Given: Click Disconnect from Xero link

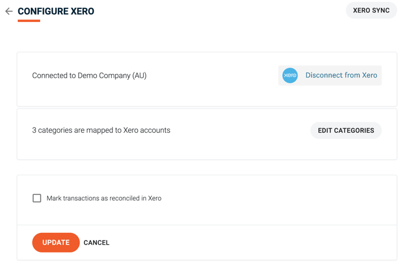Looking at the screenshot, I should click(x=341, y=75).
